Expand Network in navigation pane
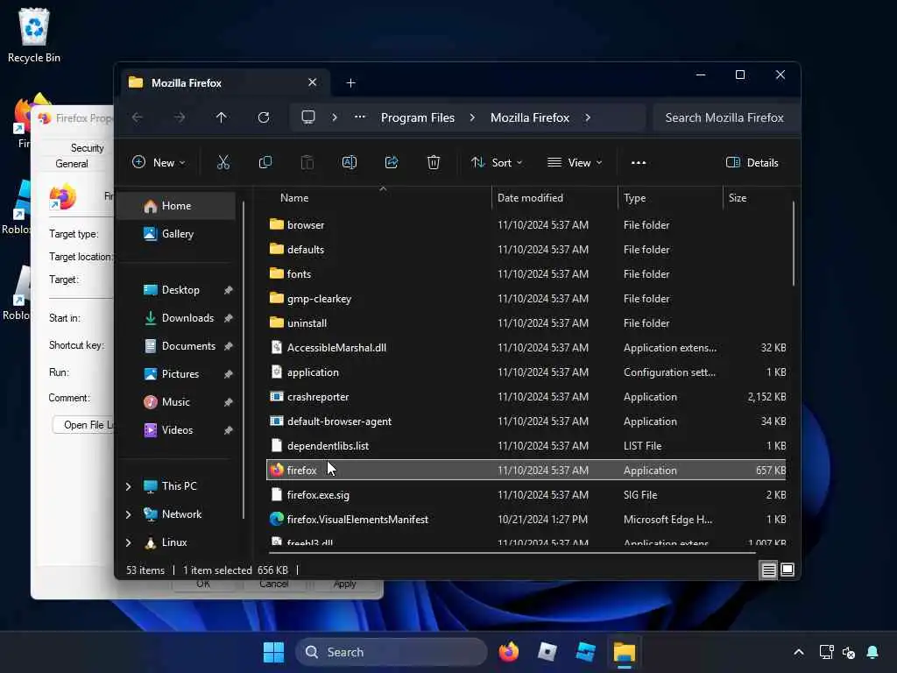Screen dimensions: 897x673 [128, 514]
